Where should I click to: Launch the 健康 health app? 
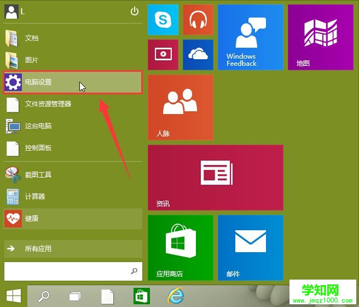click(x=73, y=219)
